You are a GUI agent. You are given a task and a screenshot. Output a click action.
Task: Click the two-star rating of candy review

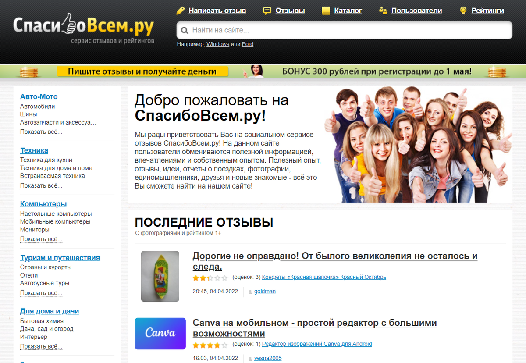[x=210, y=278]
